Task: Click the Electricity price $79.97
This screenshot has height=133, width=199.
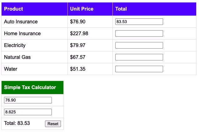Action: [x=78, y=45]
